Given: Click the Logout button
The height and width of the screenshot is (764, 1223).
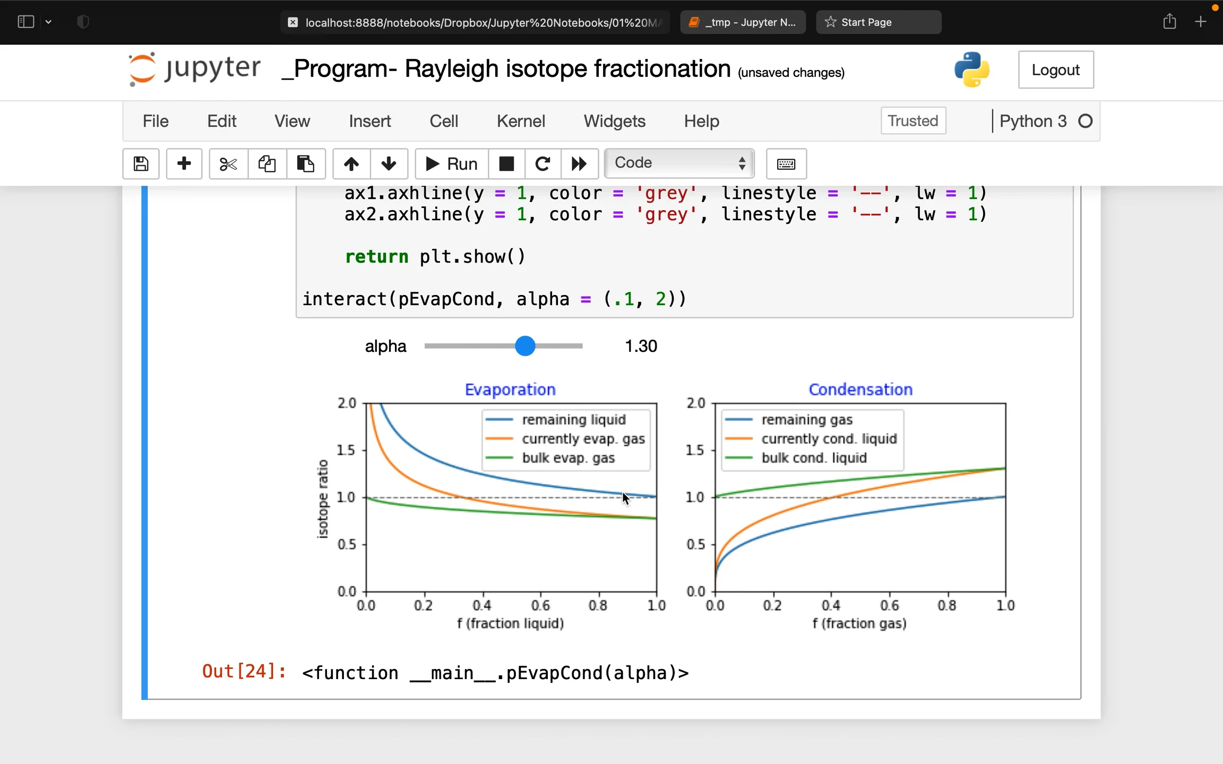Looking at the screenshot, I should coord(1055,70).
